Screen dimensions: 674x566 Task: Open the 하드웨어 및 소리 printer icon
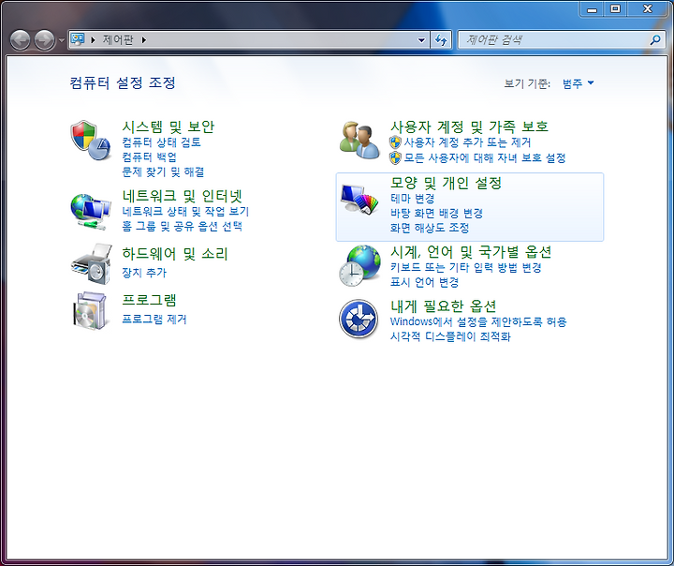[92, 264]
